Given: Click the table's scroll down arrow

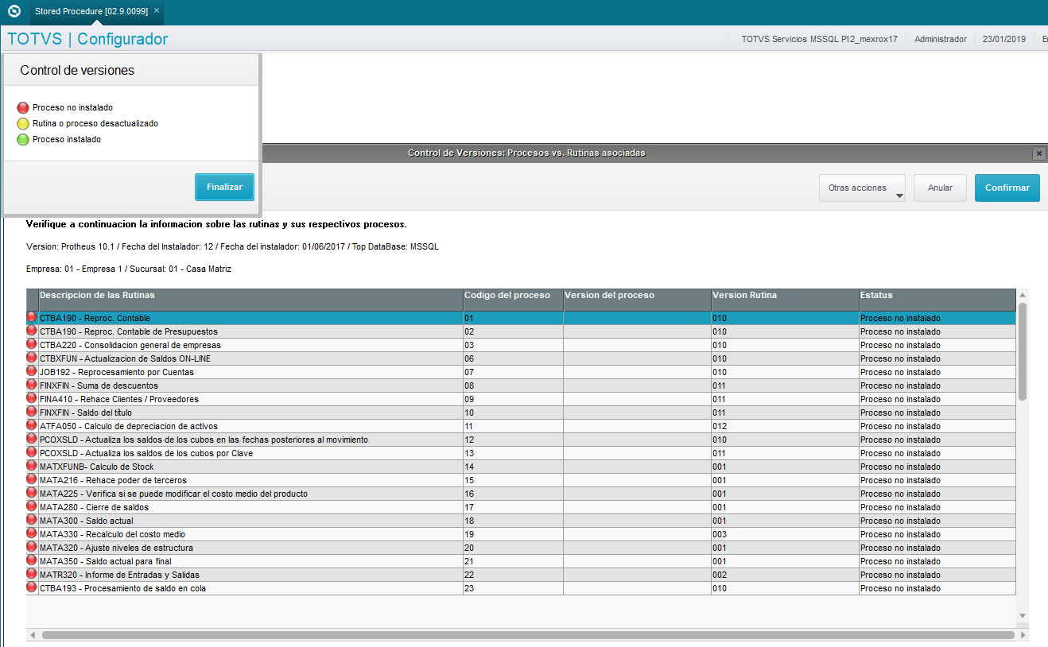Looking at the screenshot, I should [1023, 616].
